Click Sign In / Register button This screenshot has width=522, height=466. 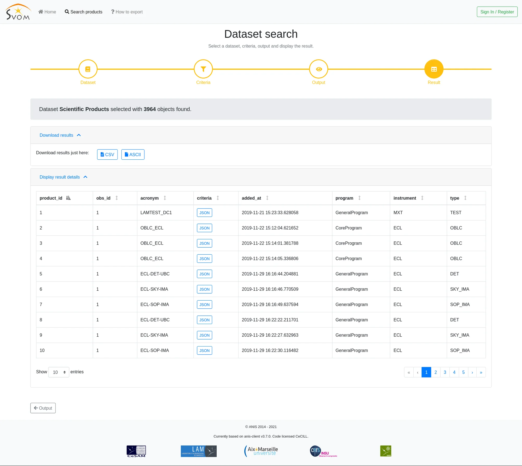click(x=497, y=12)
